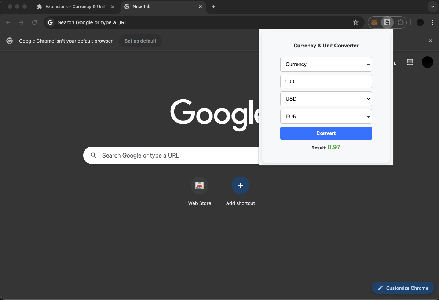
Task: Bookmark this page with the star icon
Action: click(x=355, y=22)
